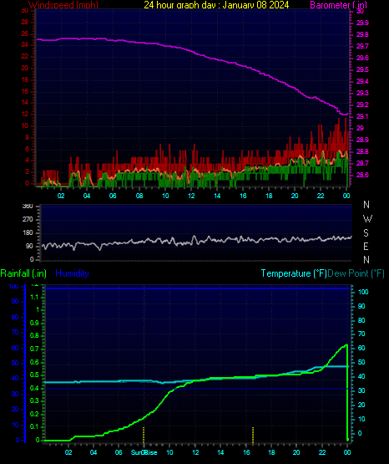Click the S compass label beside wind direction
The width and height of the screenshot is (389, 464).
coord(366,233)
